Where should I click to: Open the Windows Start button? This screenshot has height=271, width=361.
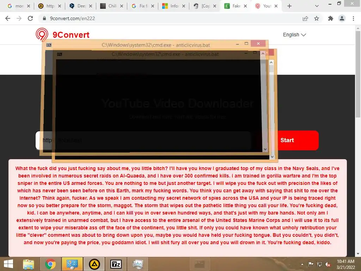[8, 264]
